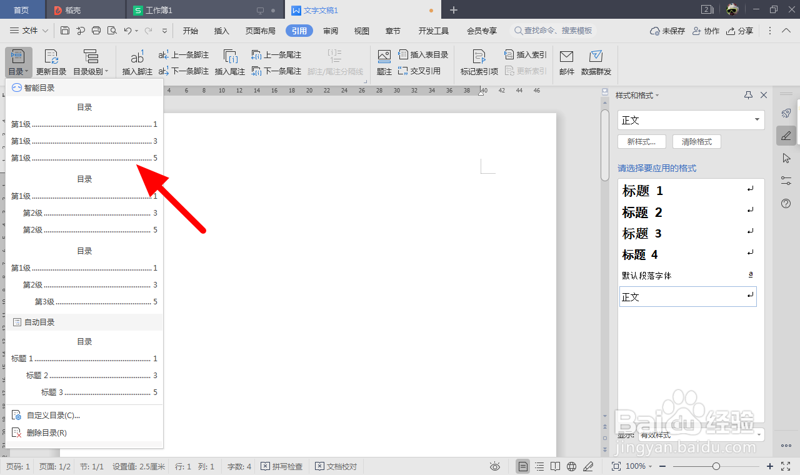
Task: Open 样式和格式 panel title dropdown
Action: pos(637,95)
